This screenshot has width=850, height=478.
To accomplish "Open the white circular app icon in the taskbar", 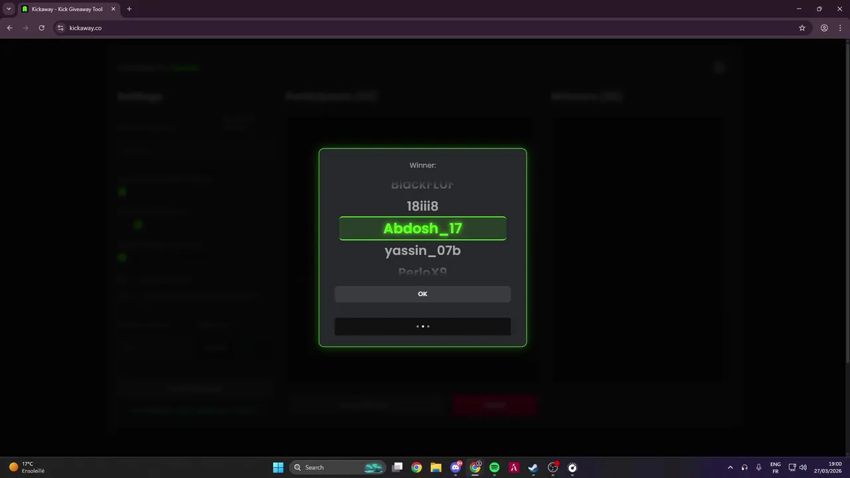I will click(572, 467).
